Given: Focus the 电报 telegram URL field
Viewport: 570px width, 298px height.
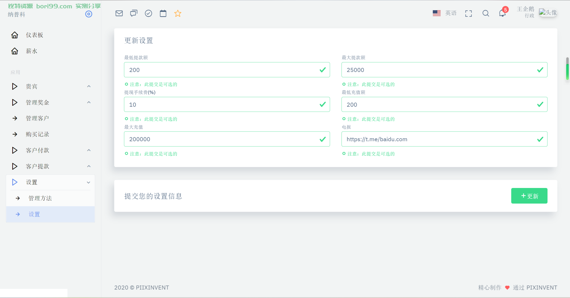Looking at the screenshot, I should (x=444, y=139).
